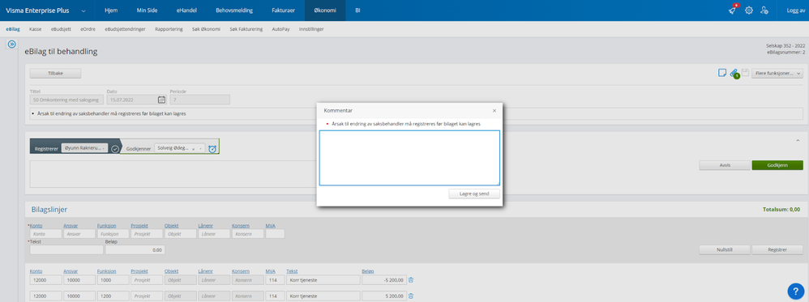Open the note comment icon
The height and width of the screenshot is (302, 809).
pos(722,73)
